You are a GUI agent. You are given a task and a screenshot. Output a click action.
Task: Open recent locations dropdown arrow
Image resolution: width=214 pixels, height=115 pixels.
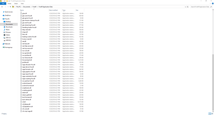(x=8, y=7)
